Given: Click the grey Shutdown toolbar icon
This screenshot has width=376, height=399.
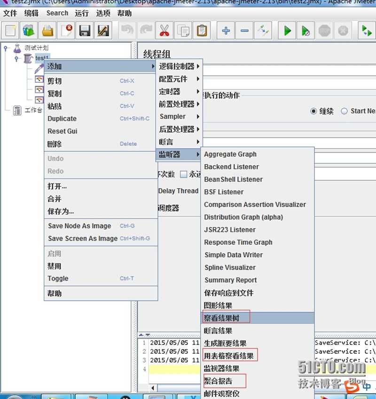Looking at the screenshot, I should coord(343,31).
